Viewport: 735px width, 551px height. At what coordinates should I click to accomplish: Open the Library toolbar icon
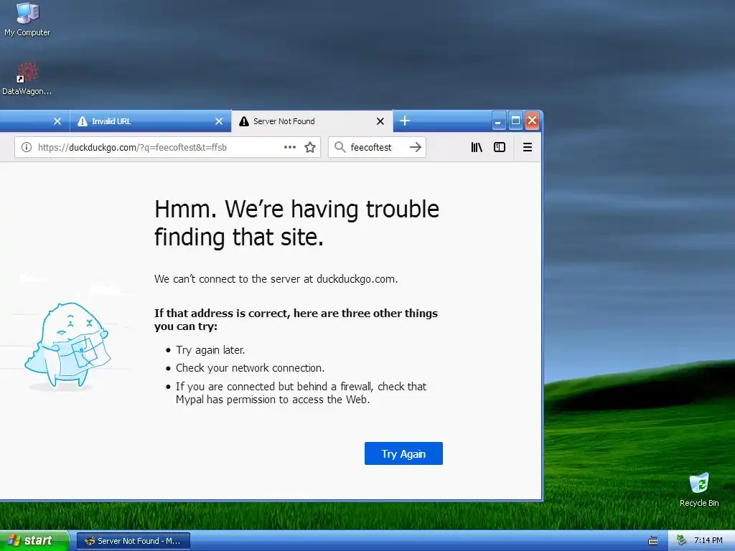click(477, 147)
